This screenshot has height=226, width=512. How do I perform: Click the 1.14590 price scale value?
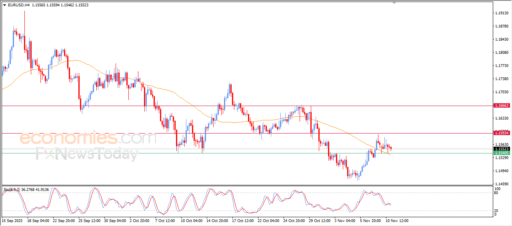pyautogui.click(x=502, y=184)
